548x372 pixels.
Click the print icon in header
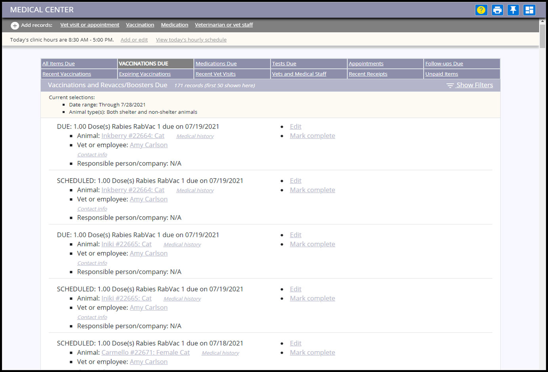[497, 10]
